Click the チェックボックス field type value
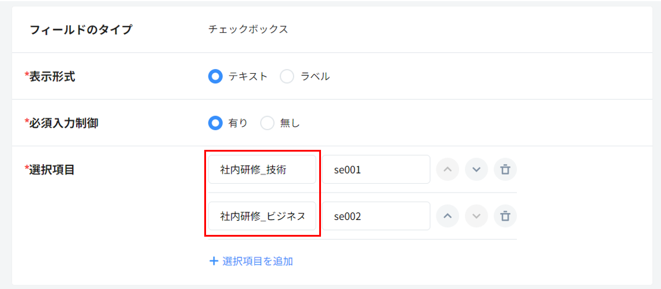The image size is (661, 289). 248,30
